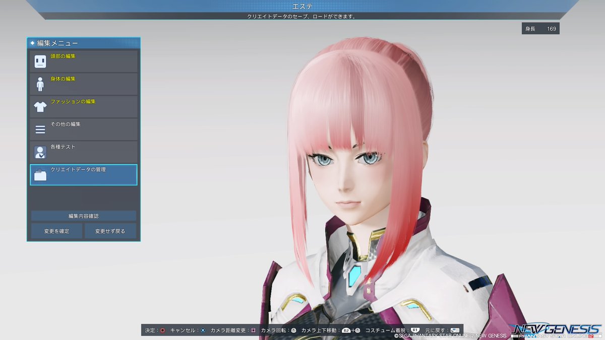Click the touchpad icon next to 元に戻す
The height and width of the screenshot is (340, 605).
(455, 330)
